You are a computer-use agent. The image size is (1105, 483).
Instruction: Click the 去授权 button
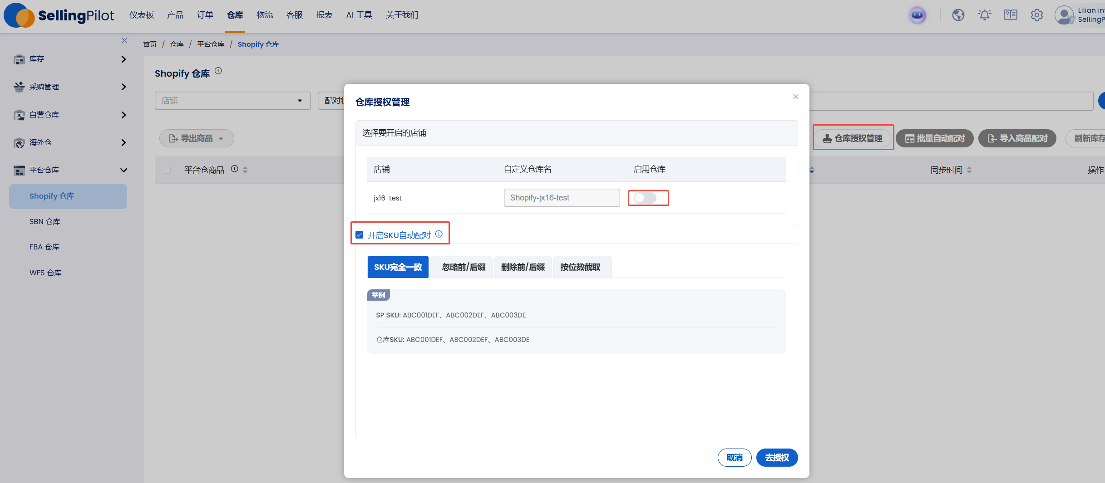coord(777,458)
